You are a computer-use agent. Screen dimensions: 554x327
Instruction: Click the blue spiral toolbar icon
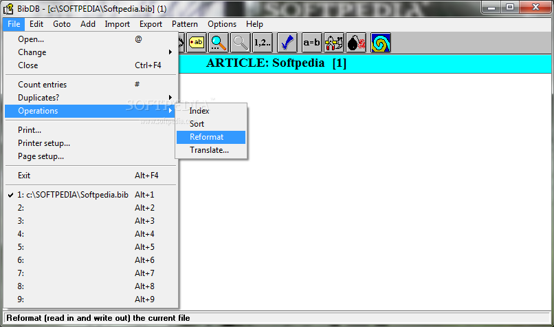click(x=381, y=43)
